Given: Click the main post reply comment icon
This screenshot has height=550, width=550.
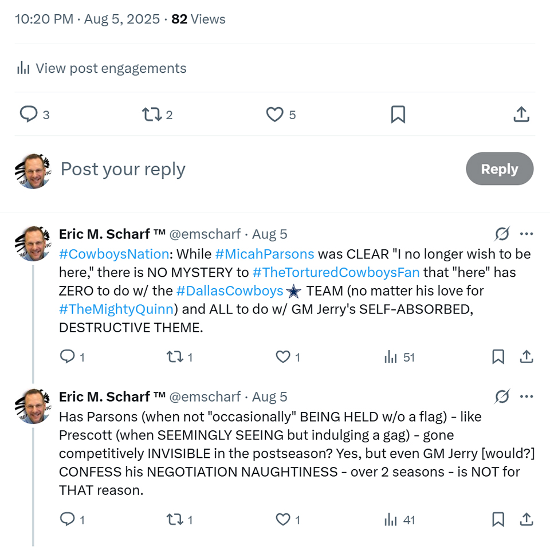Looking at the screenshot, I should click(x=29, y=115).
